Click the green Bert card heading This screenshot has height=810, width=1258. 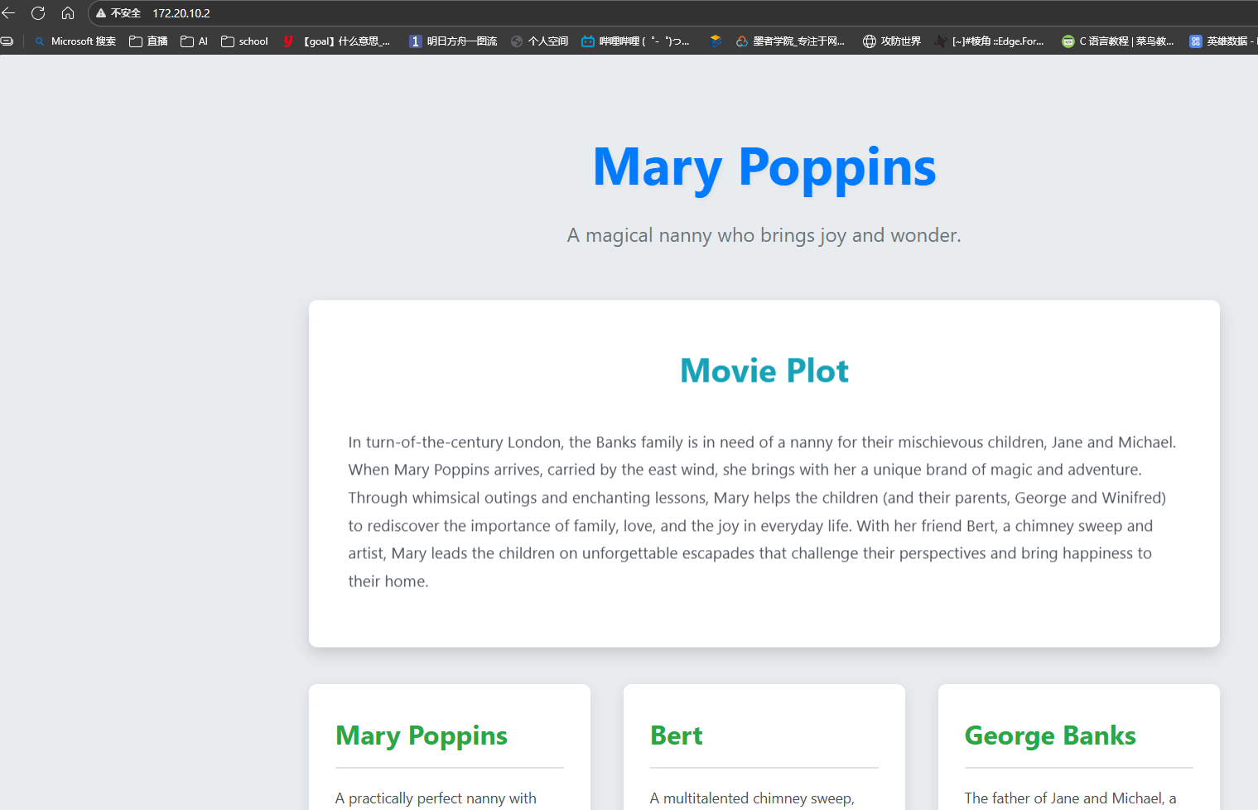tap(676, 735)
